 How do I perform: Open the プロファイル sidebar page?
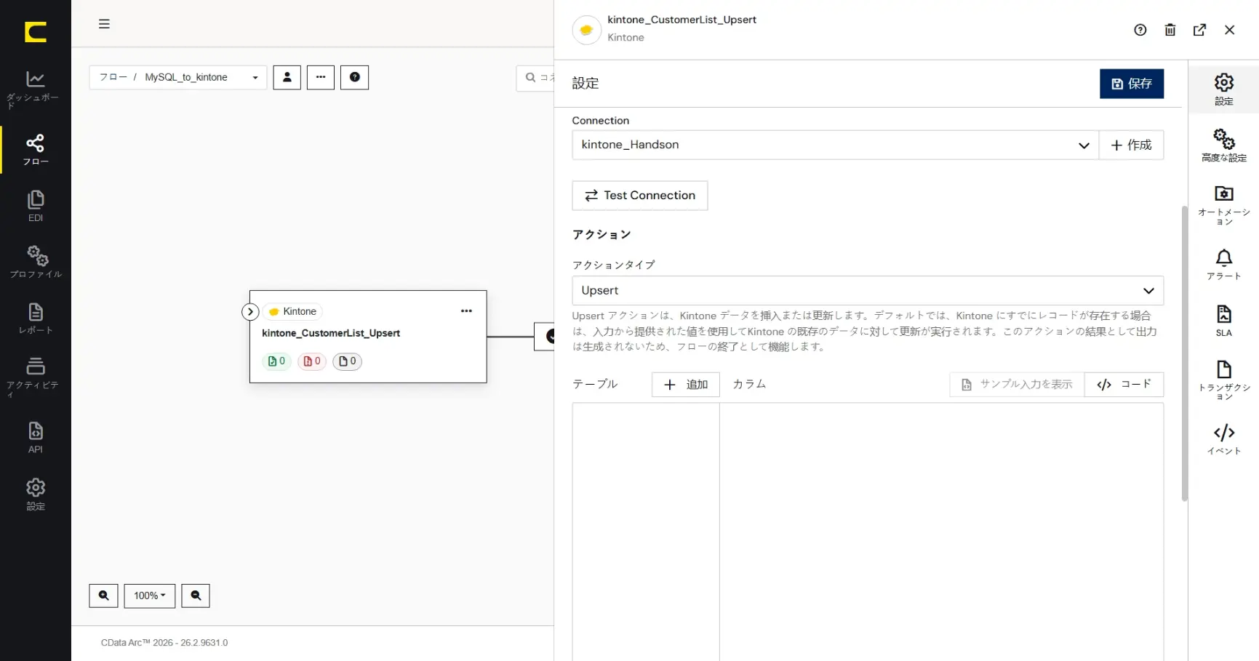point(35,263)
